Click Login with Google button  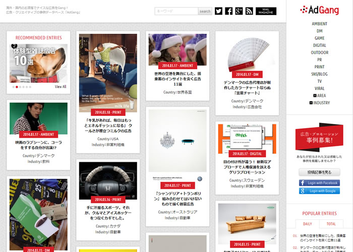coord(319,191)
